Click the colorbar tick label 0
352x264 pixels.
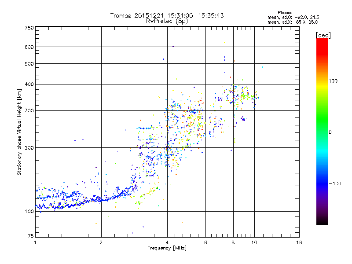pyautogui.click(x=330, y=132)
